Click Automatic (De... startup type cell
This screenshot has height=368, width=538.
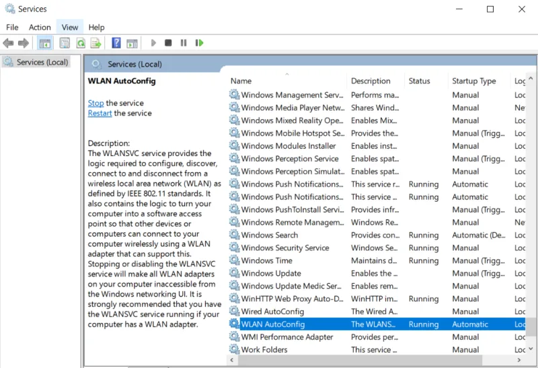[478, 235]
